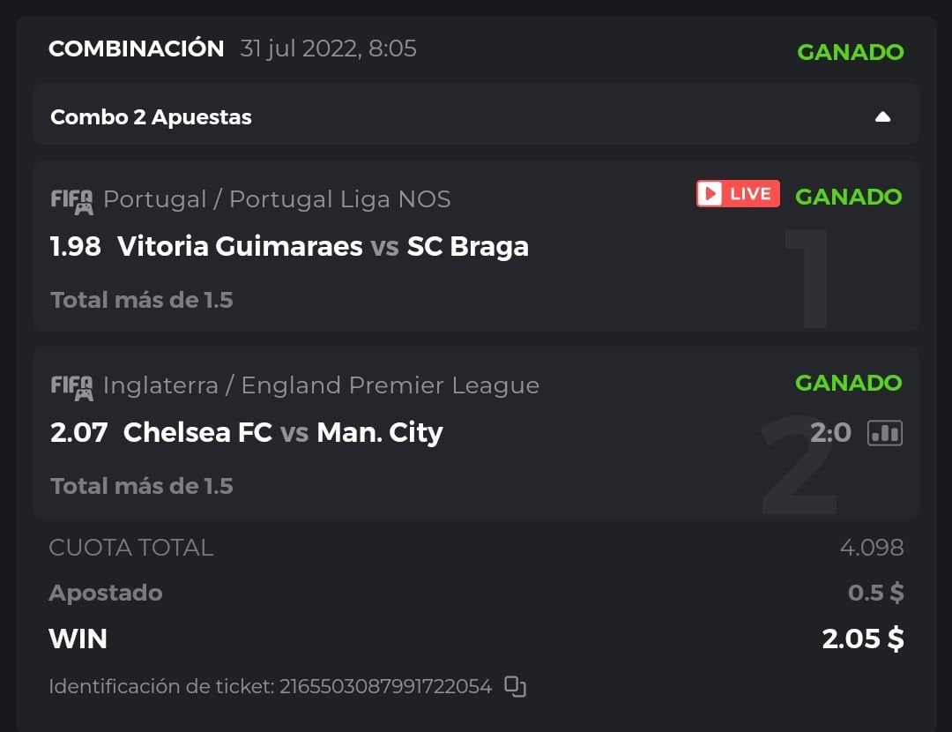The width and height of the screenshot is (952, 732).
Task: Click the ticket ID number text
Action: pos(385,686)
